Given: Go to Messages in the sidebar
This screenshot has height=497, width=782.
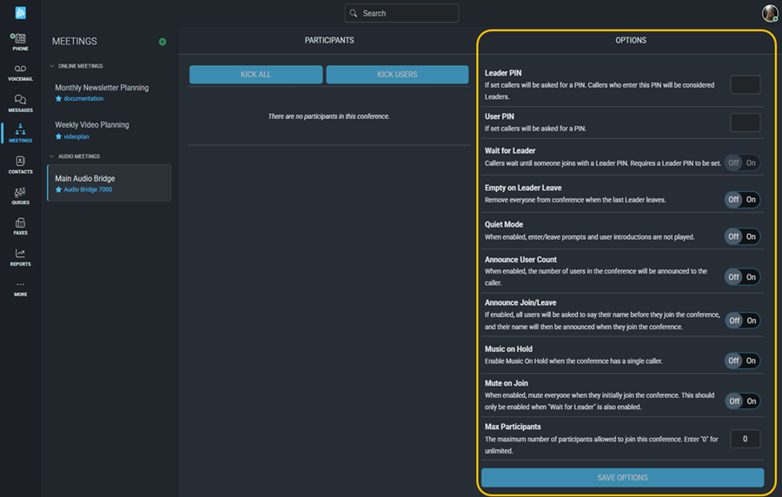Looking at the screenshot, I should pyautogui.click(x=20, y=103).
